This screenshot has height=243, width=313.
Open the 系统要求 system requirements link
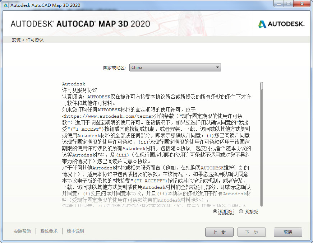[x=49, y=231]
